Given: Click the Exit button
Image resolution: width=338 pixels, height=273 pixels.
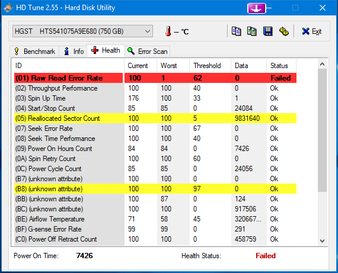Looking at the screenshot, I should [312, 31].
